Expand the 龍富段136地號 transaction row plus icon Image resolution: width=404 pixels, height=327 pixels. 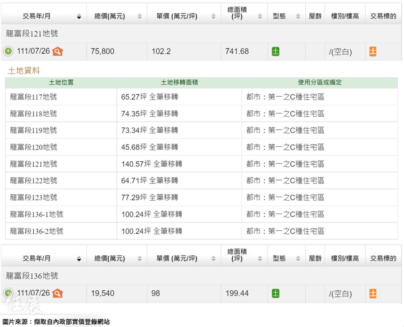coord(8,293)
